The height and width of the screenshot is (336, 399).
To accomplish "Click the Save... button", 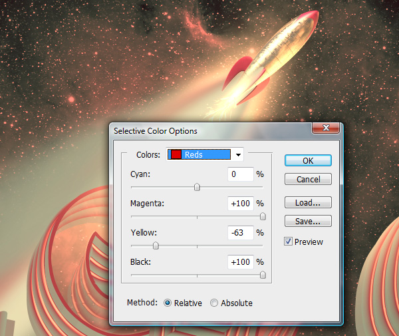I will 308,221.
